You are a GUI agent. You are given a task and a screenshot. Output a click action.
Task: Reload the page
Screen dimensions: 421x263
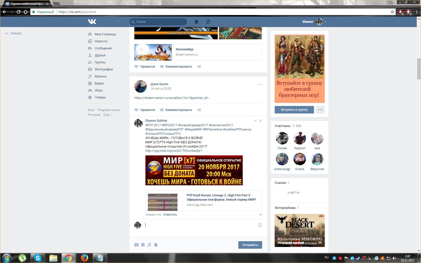19,12
